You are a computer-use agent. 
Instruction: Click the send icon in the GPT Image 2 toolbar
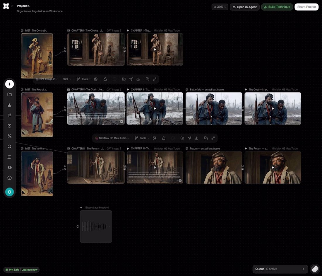131,79
